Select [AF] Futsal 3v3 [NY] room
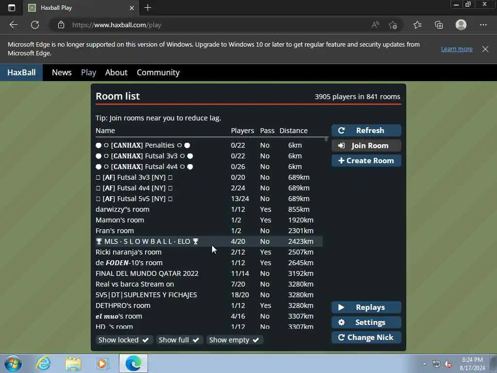This screenshot has width=497, height=373. 209,177
